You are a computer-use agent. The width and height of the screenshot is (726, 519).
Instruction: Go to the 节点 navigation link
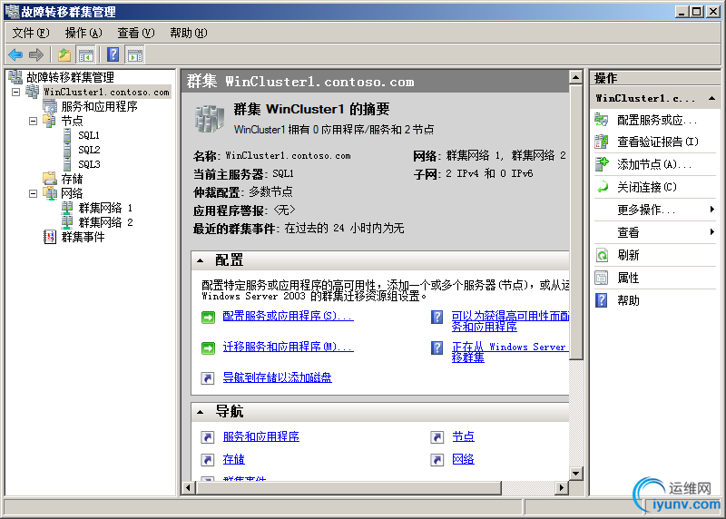tap(463, 436)
